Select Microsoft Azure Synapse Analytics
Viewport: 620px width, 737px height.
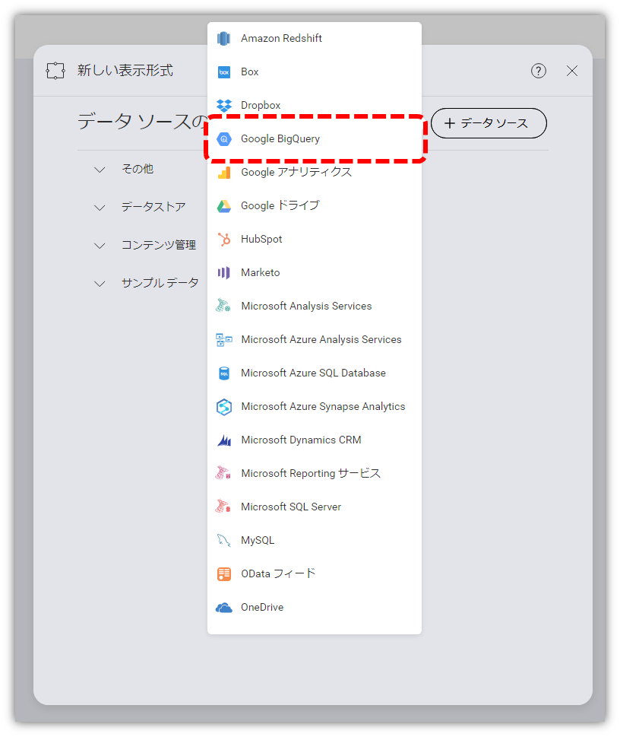[x=315, y=407]
